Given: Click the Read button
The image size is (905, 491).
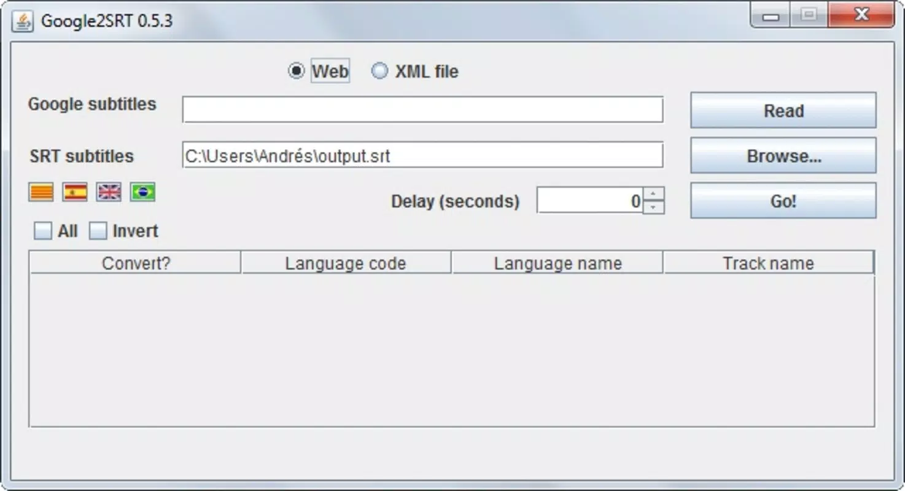Looking at the screenshot, I should 783,110.
